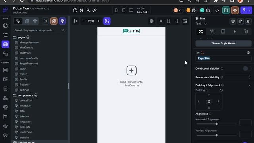Click the search pages or components field

(x=40, y=30)
